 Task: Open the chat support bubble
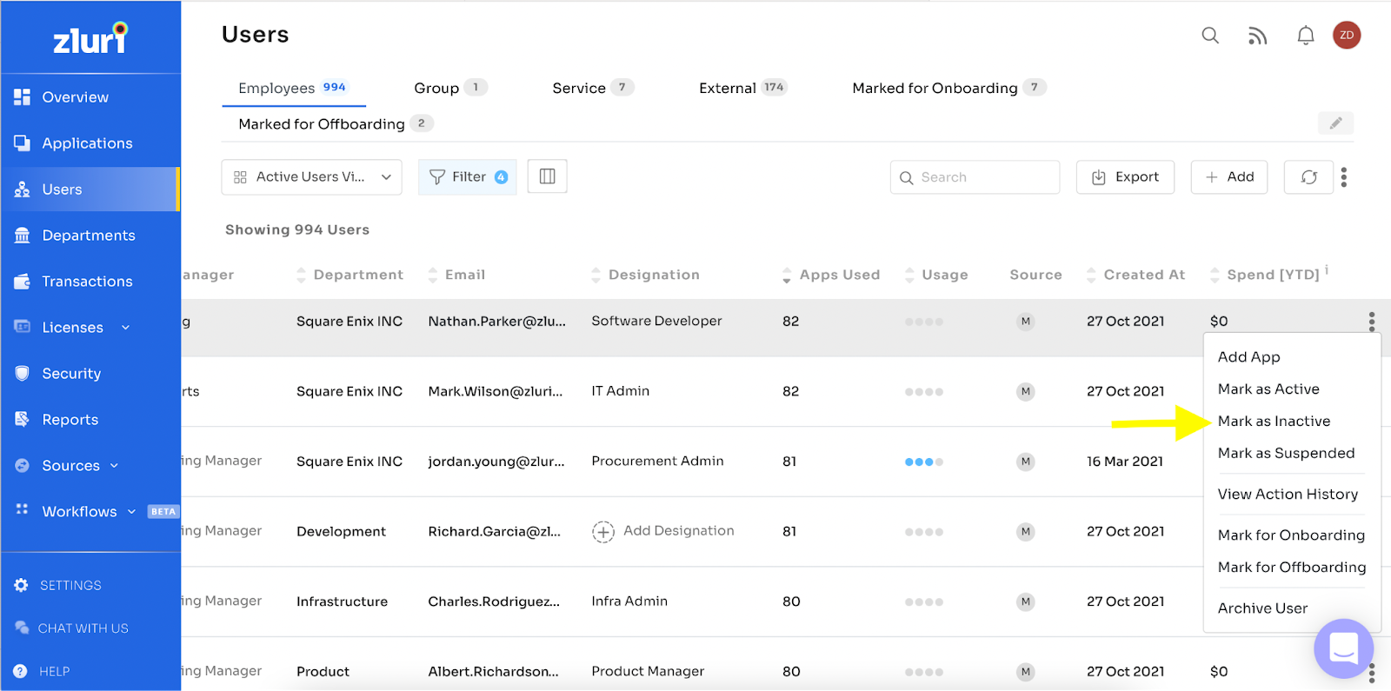(1343, 648)
